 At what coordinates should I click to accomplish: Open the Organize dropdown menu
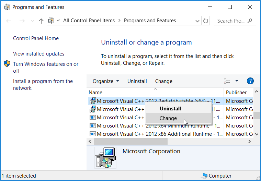tap(106, 81)
